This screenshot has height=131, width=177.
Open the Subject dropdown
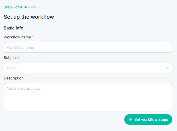[88, 68]
